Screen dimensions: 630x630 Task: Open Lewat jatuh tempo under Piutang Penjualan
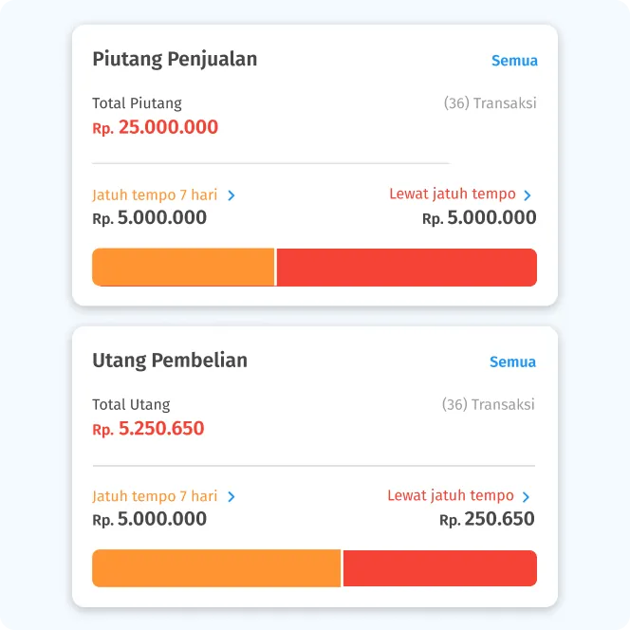[x=453, y=194]
